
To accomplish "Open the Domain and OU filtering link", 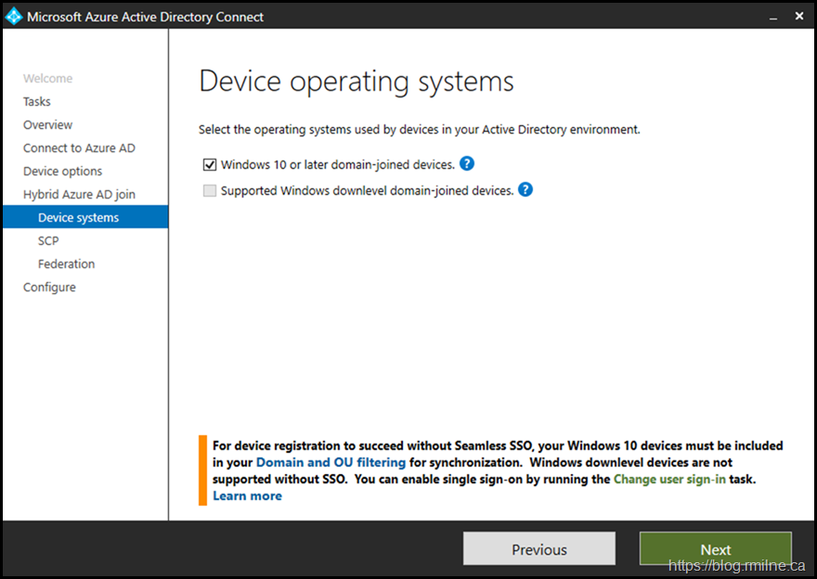I will pos(331,462).
